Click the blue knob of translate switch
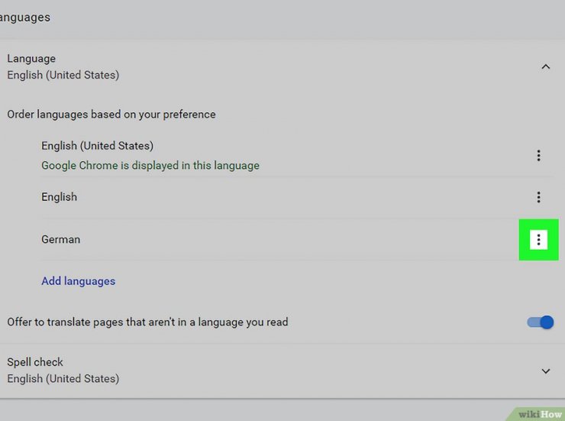The image size is (565, 421). (546, 322)
